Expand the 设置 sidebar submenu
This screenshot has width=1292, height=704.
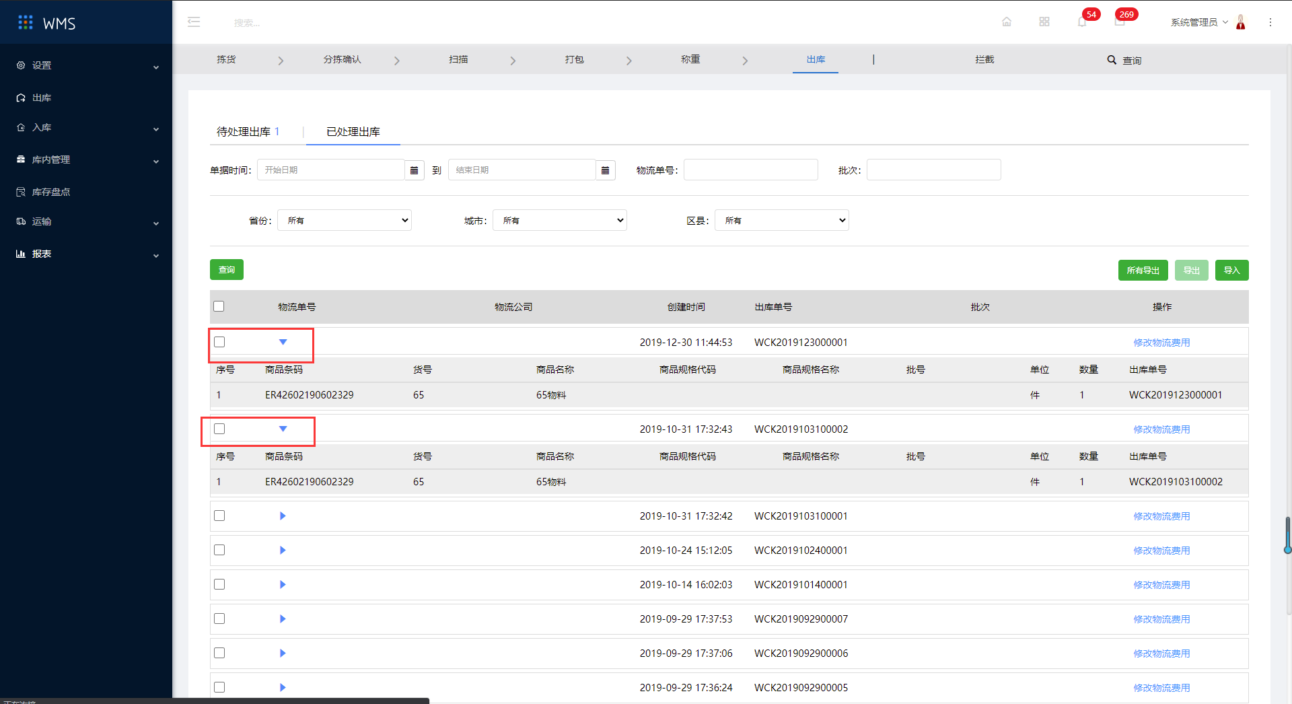pos(156,67)
